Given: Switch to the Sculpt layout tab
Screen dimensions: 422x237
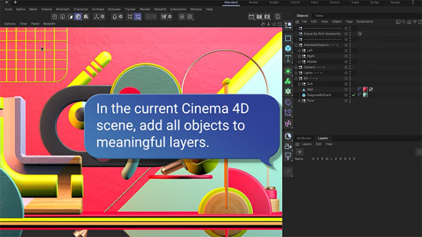Looking at the screenshot, I should 273,2.
